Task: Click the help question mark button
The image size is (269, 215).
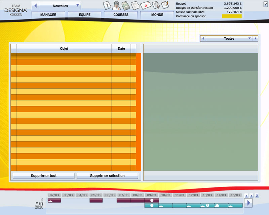Action: tap(266, 3)
